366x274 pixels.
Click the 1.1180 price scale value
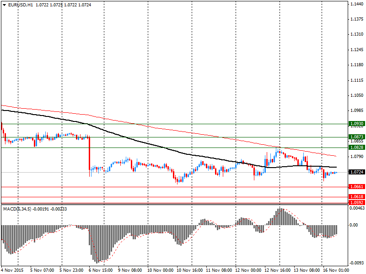coord(357,65)
